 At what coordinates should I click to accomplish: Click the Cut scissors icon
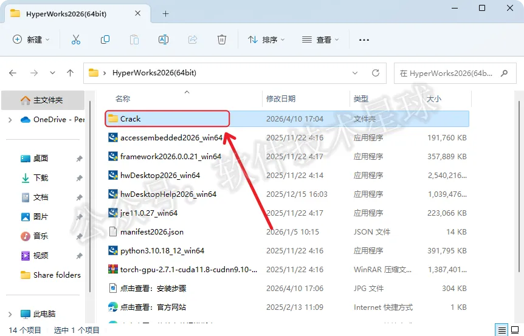click(76, 39)
